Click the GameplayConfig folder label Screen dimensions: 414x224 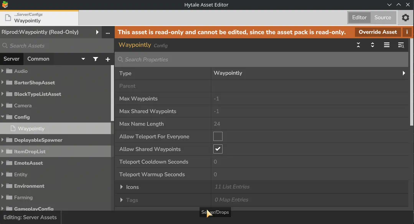pyautogui.click(x=34, y=208)
